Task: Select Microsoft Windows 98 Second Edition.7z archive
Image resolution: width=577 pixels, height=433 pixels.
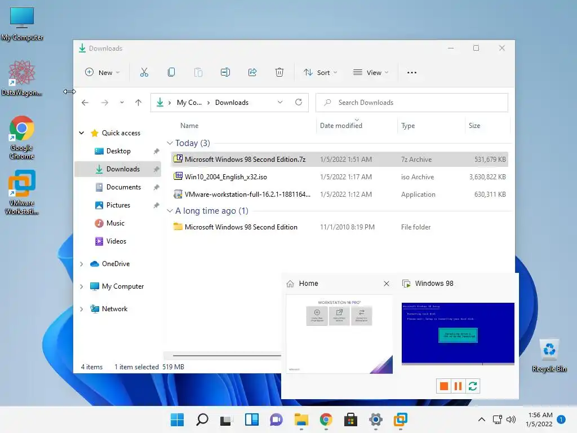Action: coord(340,160)
